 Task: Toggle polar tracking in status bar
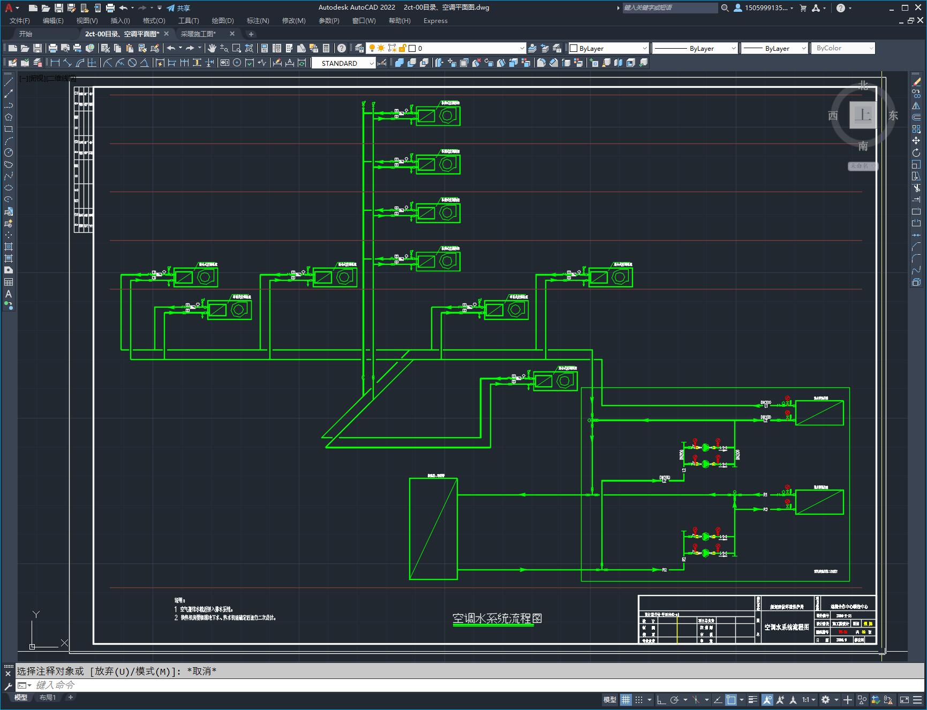pos(675,700)
